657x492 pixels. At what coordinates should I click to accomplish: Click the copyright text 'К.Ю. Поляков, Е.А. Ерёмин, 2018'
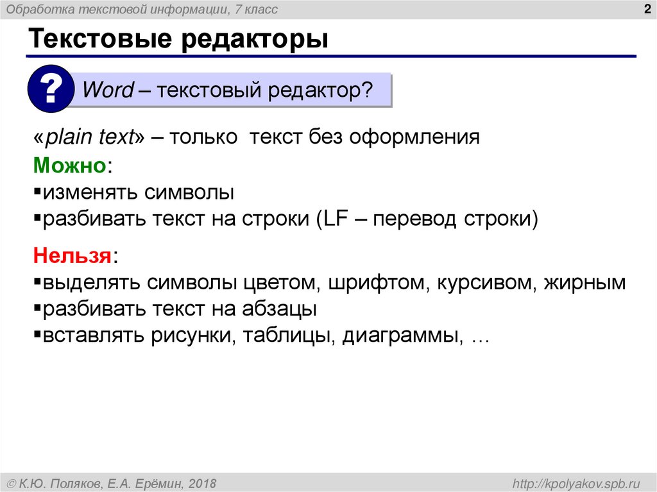pos(112,484)
